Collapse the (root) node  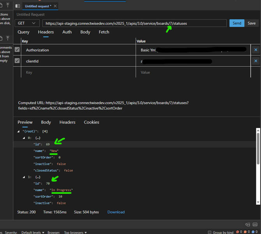pos(18,131)
